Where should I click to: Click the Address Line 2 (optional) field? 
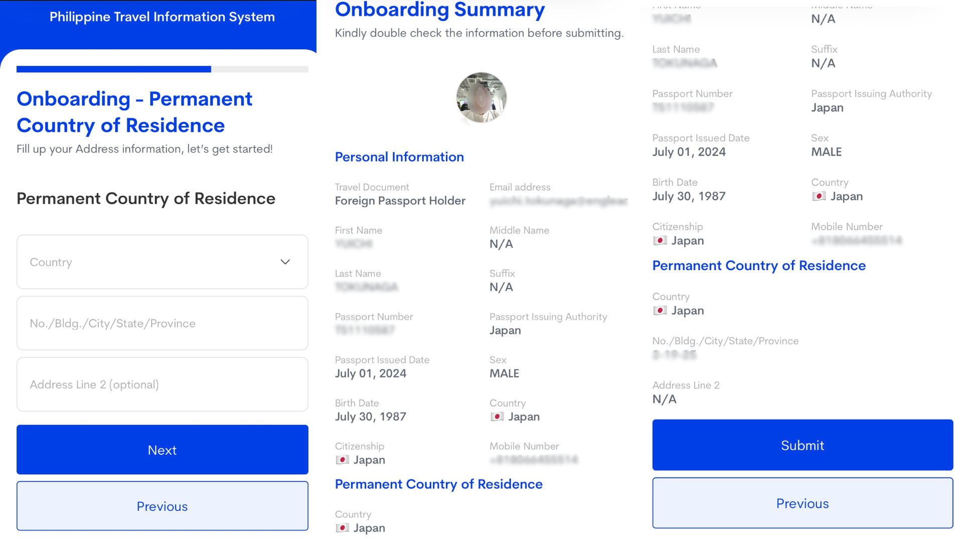[x=162, y=384]
